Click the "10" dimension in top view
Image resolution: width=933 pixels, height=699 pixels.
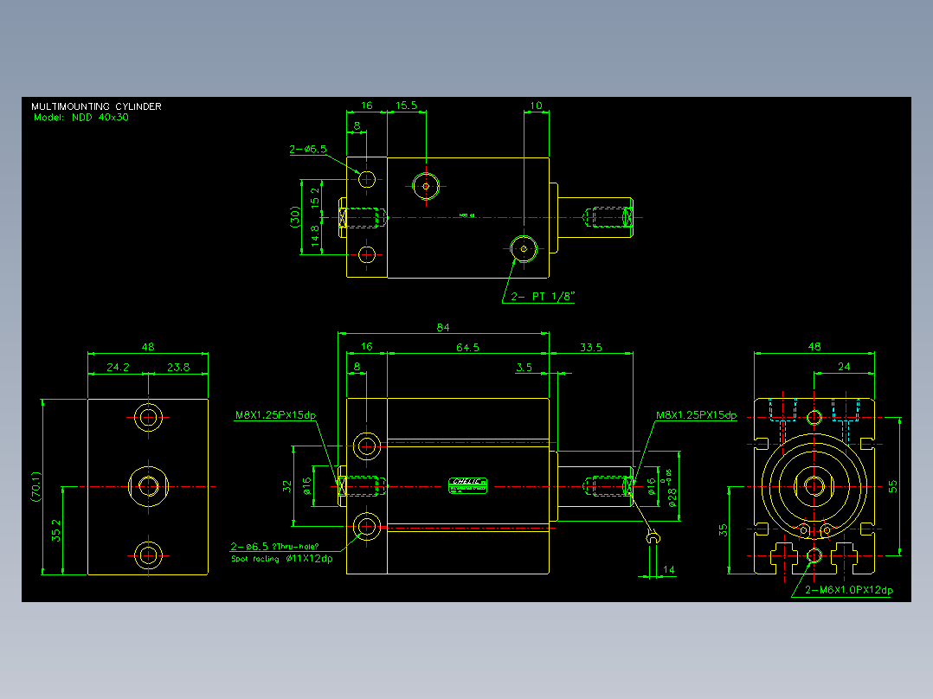[536, 106]
